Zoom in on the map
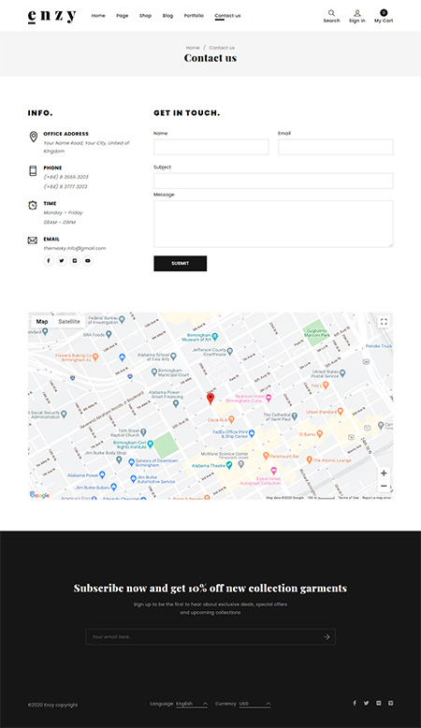The height and width of the screenshot is (728, 421). pyautogui.click(x=384, y=473)
